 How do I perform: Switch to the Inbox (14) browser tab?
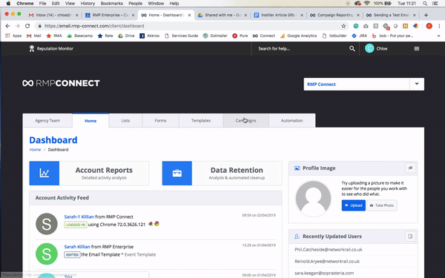pyautogui.click(x=53, y=15)
